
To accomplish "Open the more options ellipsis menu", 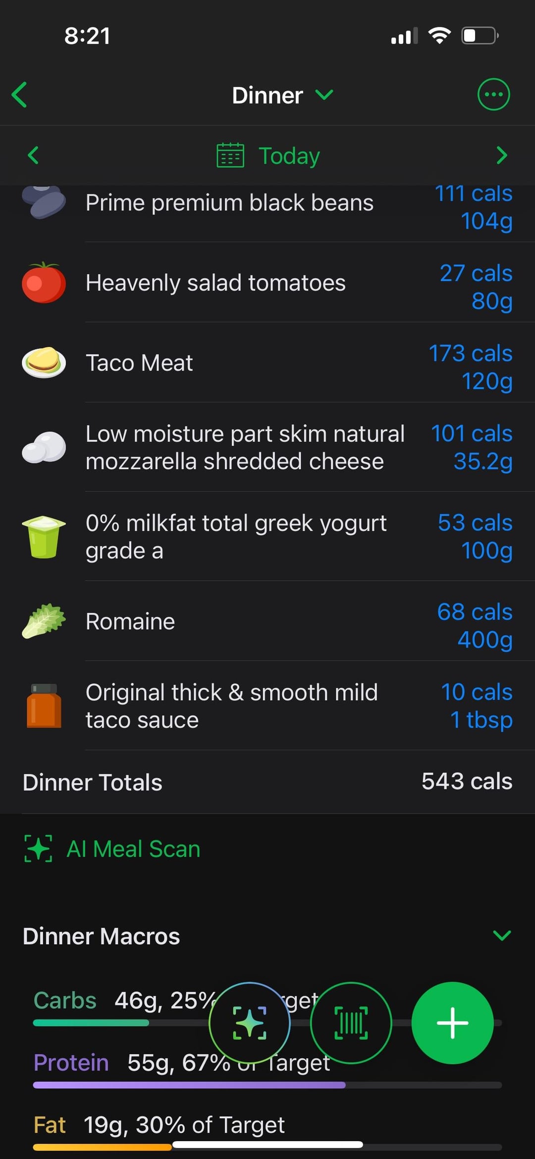I will click(x=493, y=94).
